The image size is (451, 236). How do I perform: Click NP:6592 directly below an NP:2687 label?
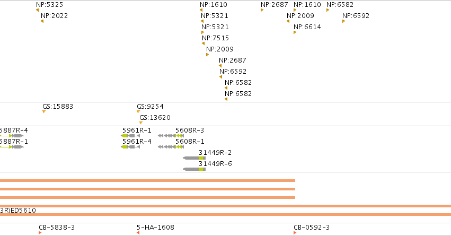pos(233,72)
